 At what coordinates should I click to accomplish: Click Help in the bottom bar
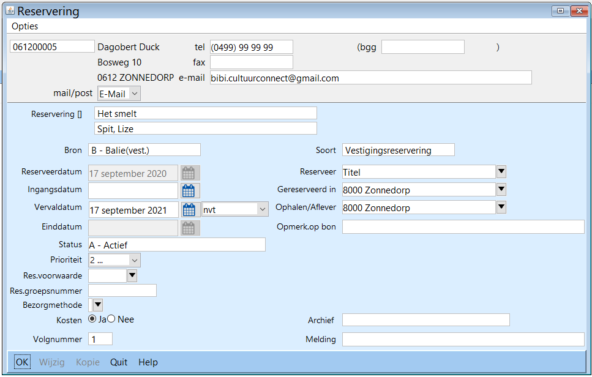[148, 362]
